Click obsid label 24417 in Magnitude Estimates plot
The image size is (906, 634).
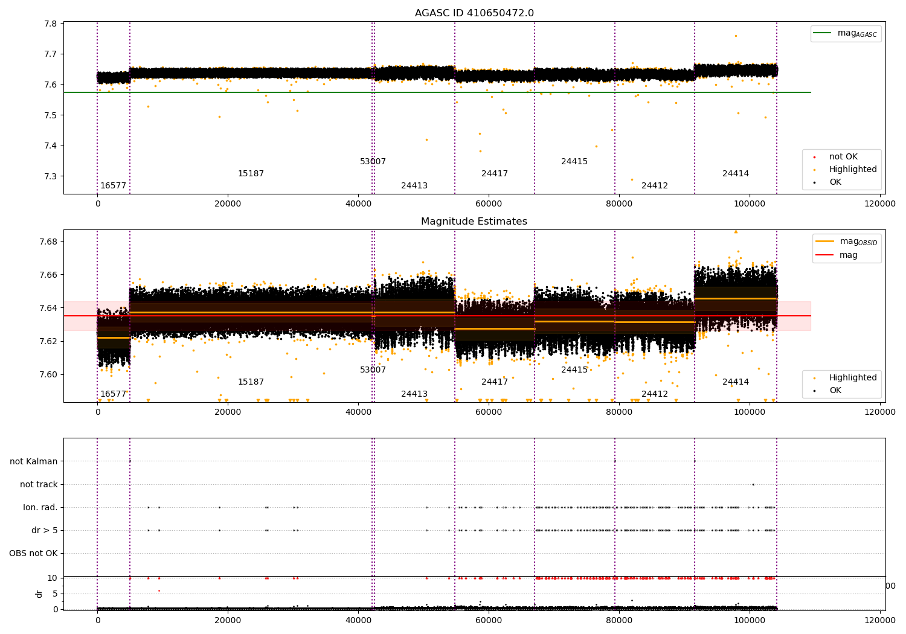495,382
